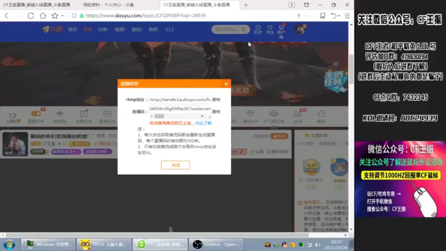Expand the 分类 navigation dropdown
446x251 pixels.
[103, 30]
